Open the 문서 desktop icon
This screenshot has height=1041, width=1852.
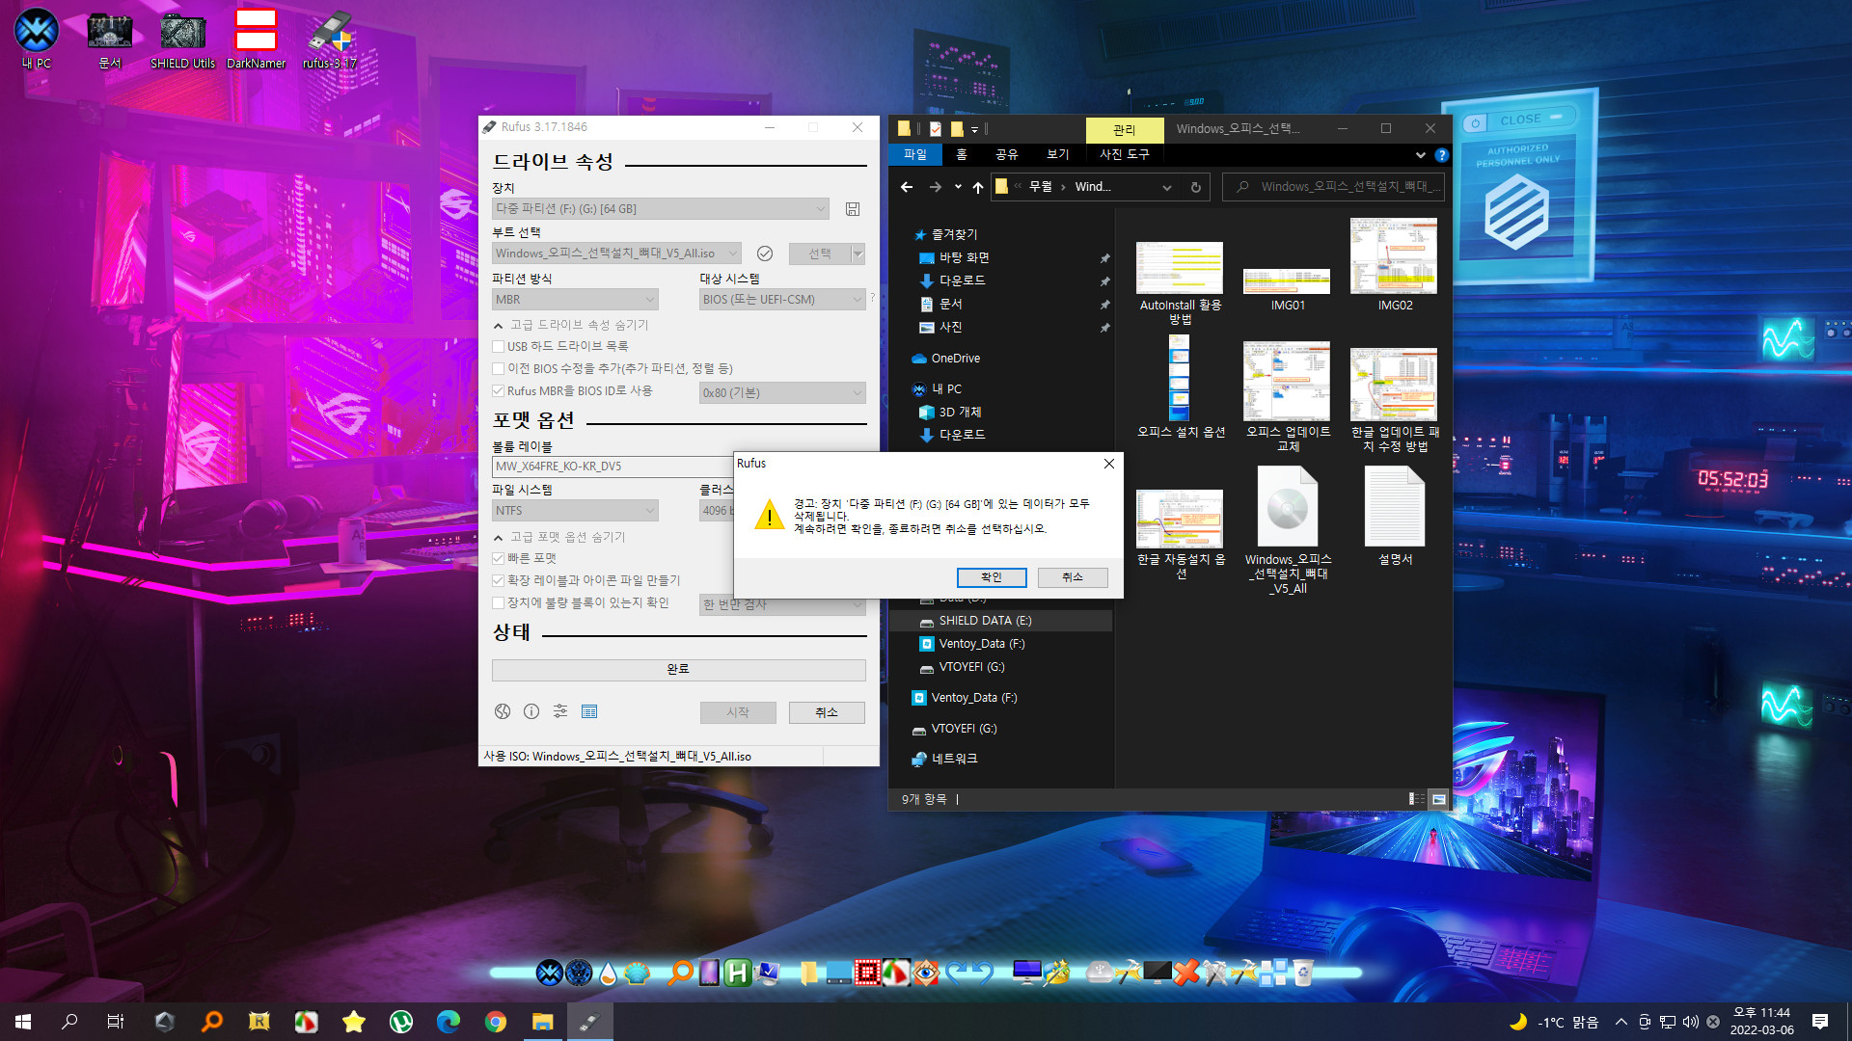pyautogui.click(x=110, y=40)
